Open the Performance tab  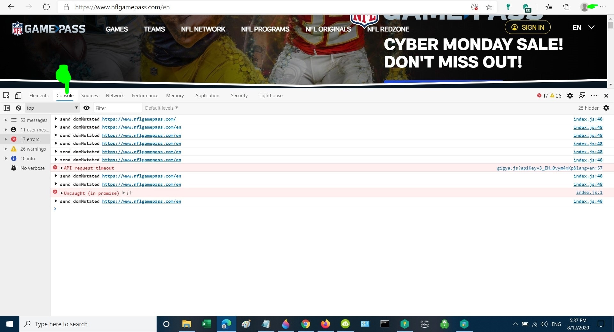tap(145, 96)
